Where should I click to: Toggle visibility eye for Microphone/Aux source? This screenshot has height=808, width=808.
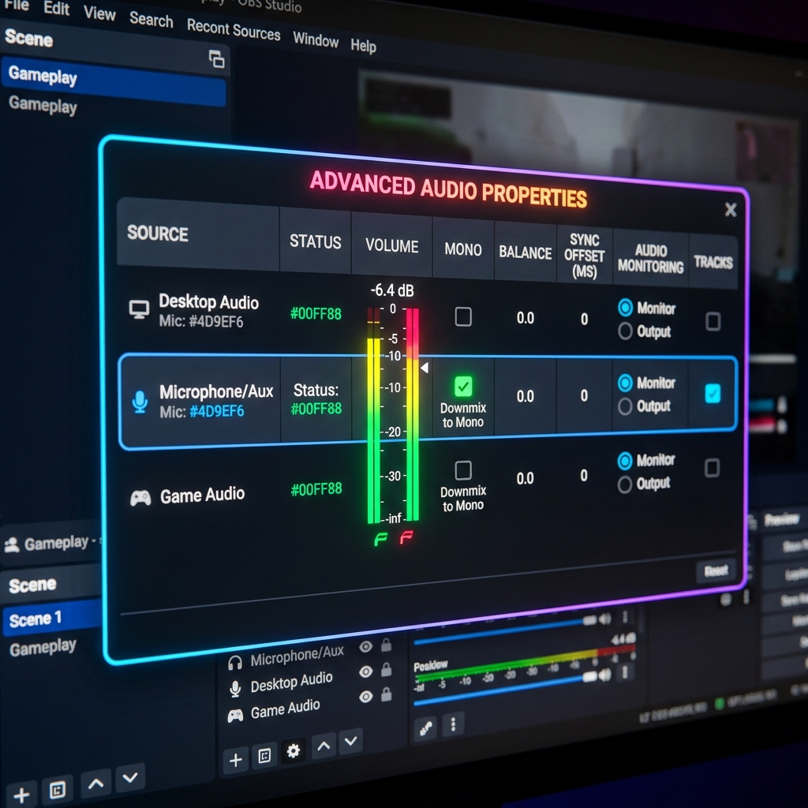[x=366, y=647]
